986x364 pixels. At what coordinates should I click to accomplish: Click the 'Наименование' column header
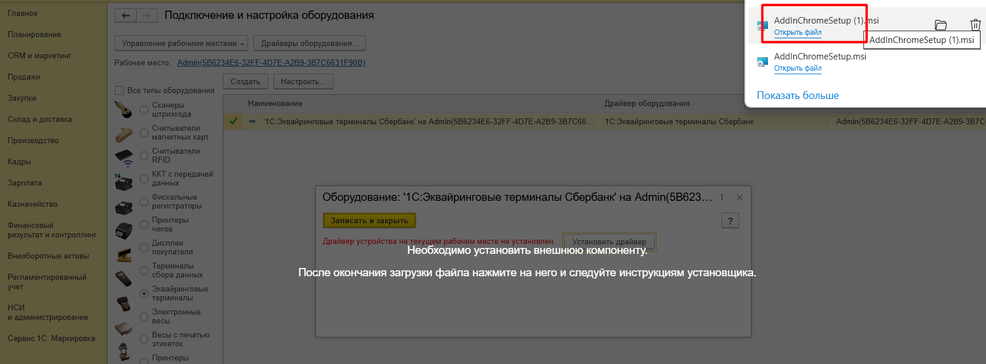tap(275, 104)
